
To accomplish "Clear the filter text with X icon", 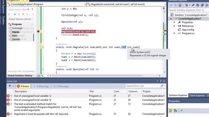I will point(28,9).
